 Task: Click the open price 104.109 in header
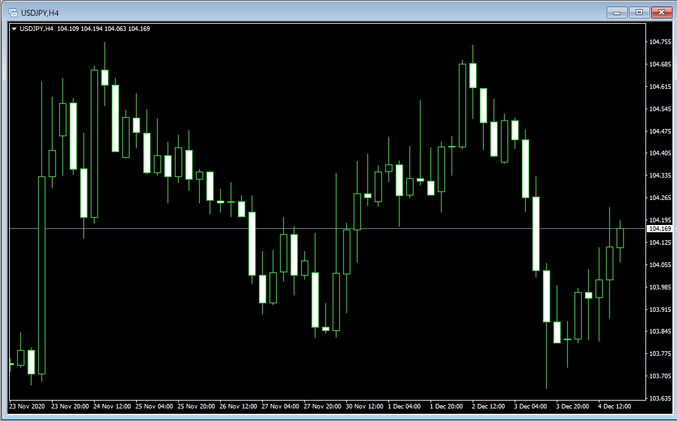(x=68, y=29)
